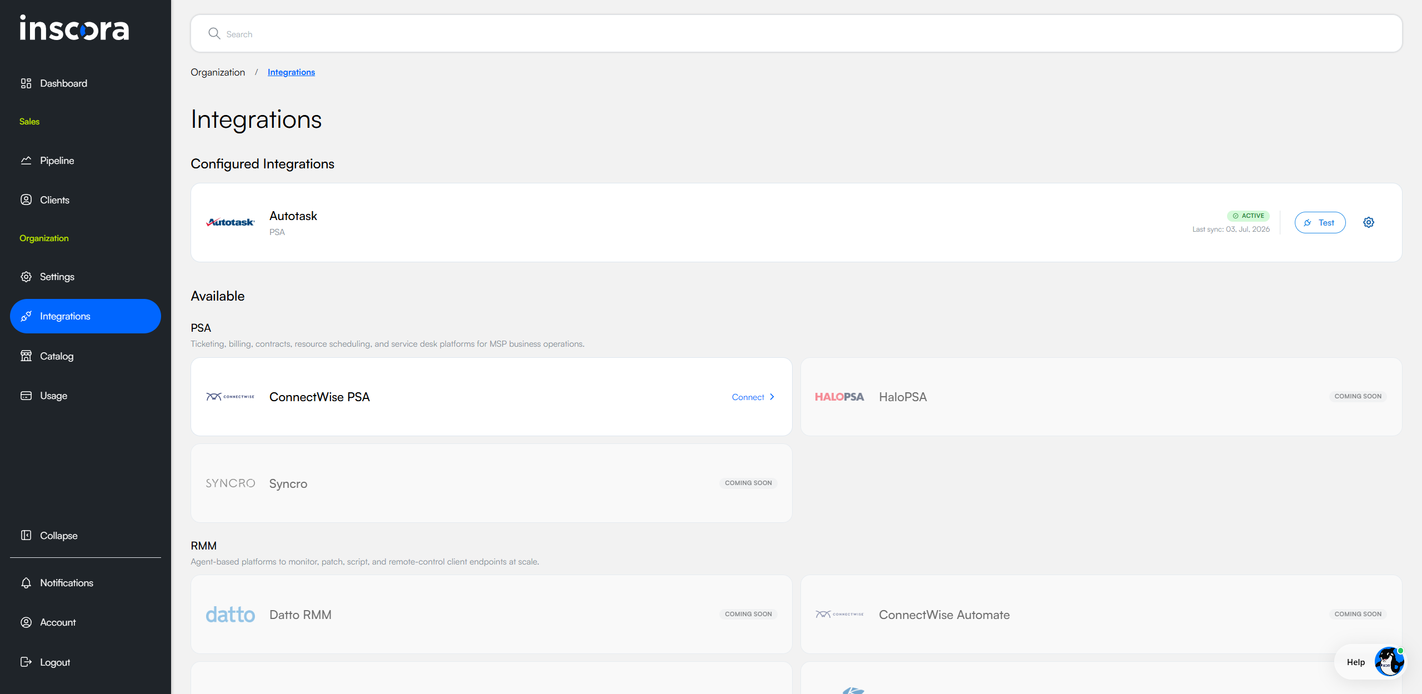This screenshot has height=694, width=1422.
Task: Click Syncro Coming Soon badge
Action: coord(748,483)
